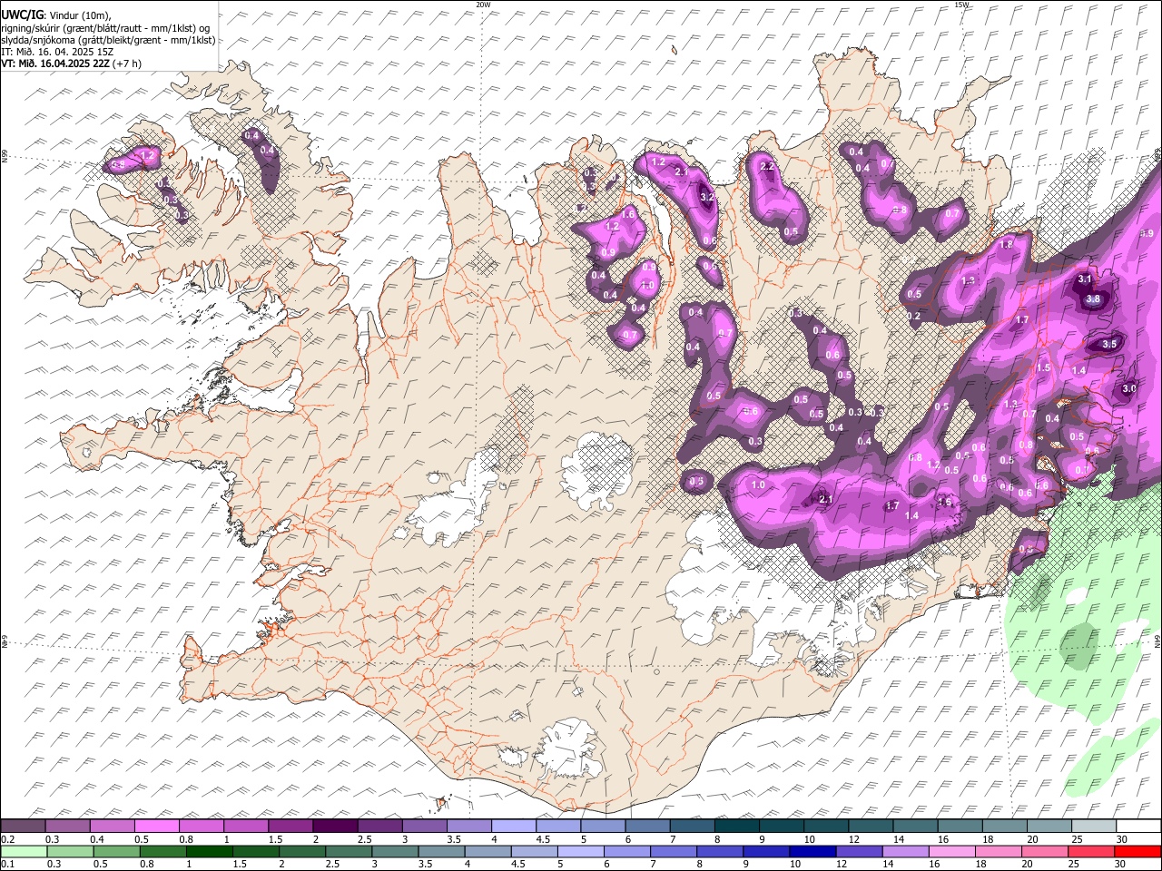Click the 0.4 label in the upper legend

[97, 839]
